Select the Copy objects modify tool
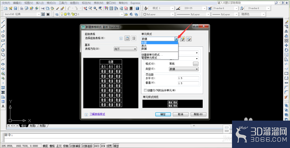 click(x=286, y=27)
